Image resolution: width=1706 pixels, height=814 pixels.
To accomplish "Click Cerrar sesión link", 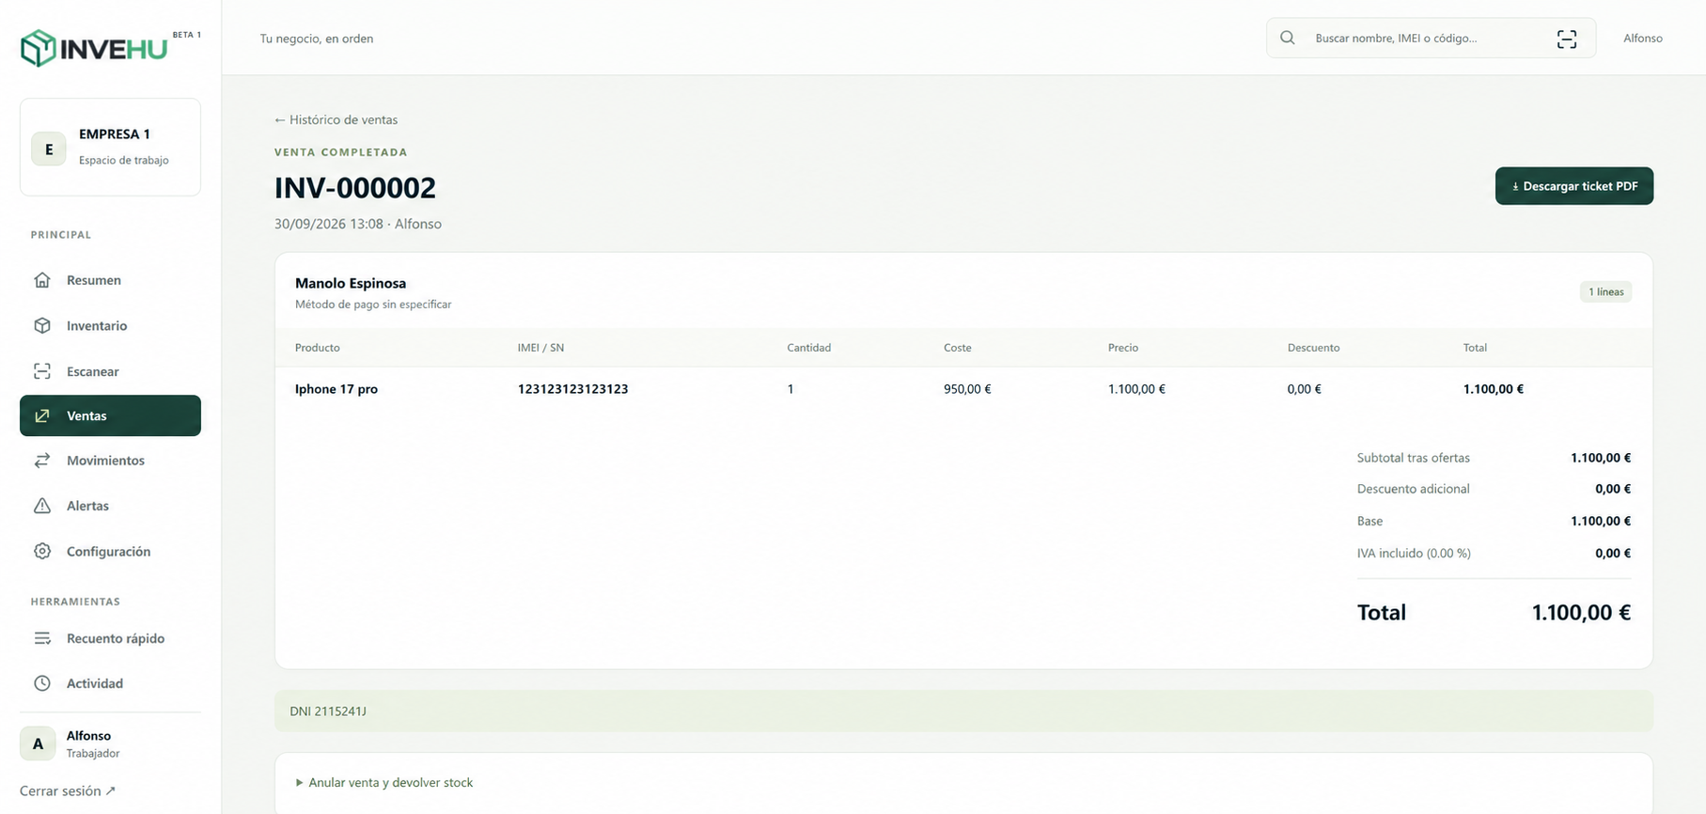I will 68,791.
